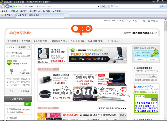
Task: Click the black Samsung laptop image
Action: pos(117,79)
